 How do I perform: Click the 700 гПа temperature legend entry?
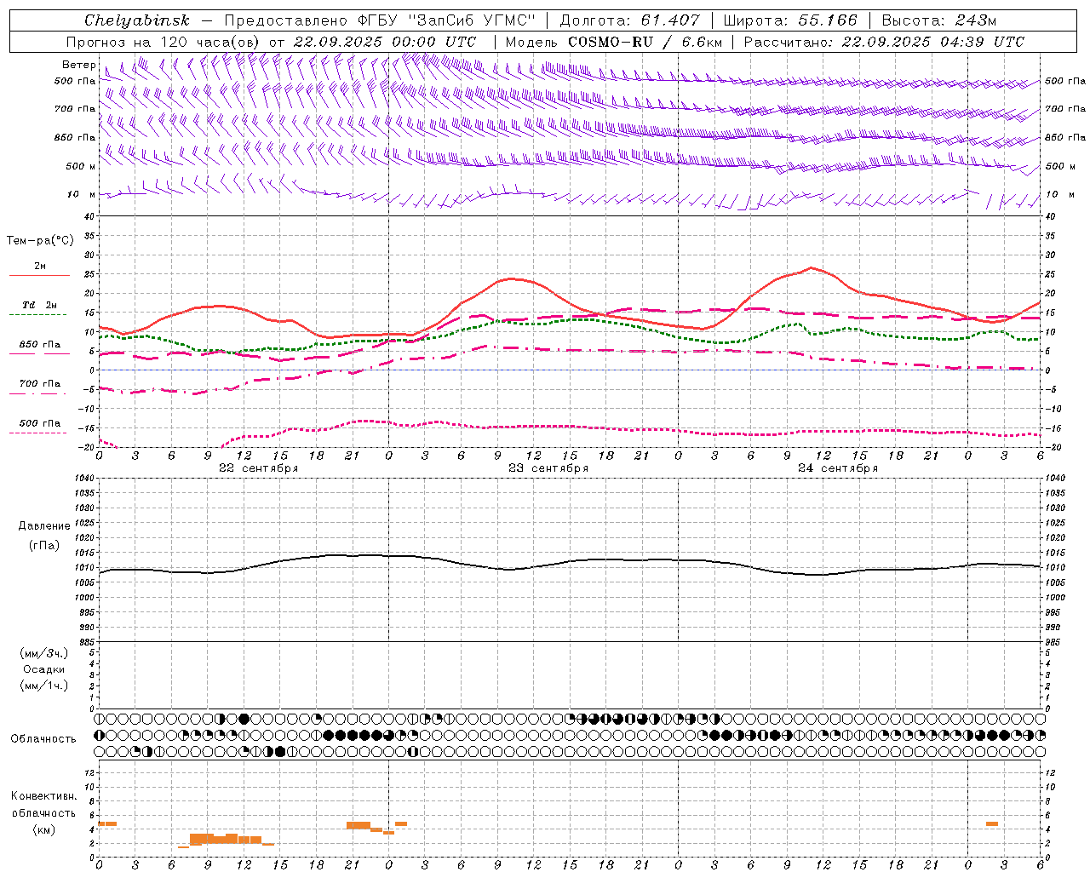pos(40,383)
